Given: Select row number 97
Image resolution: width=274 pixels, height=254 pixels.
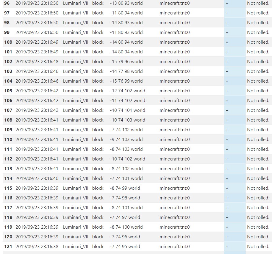Looking at the screenshot, I should (x=7, y=13).
